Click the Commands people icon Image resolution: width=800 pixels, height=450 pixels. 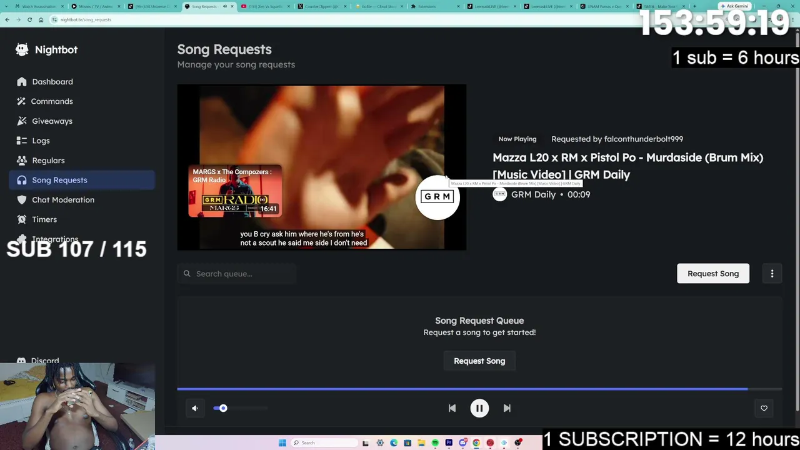[x=22, y=101]
